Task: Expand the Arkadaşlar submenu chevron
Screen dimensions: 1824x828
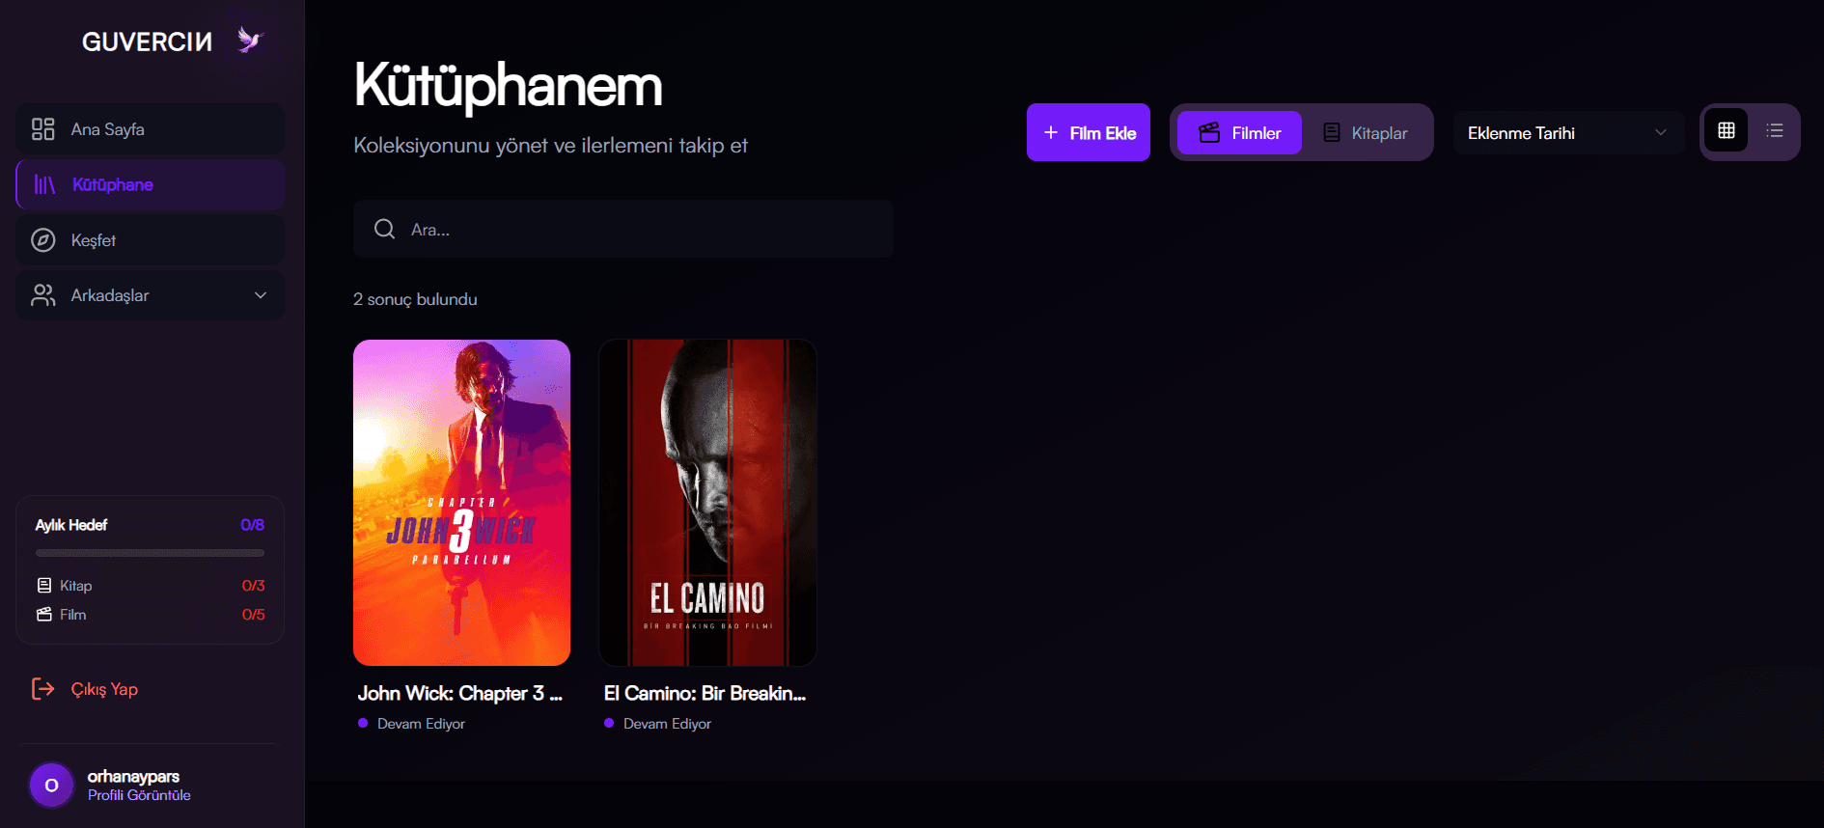Action: (261, 295)
